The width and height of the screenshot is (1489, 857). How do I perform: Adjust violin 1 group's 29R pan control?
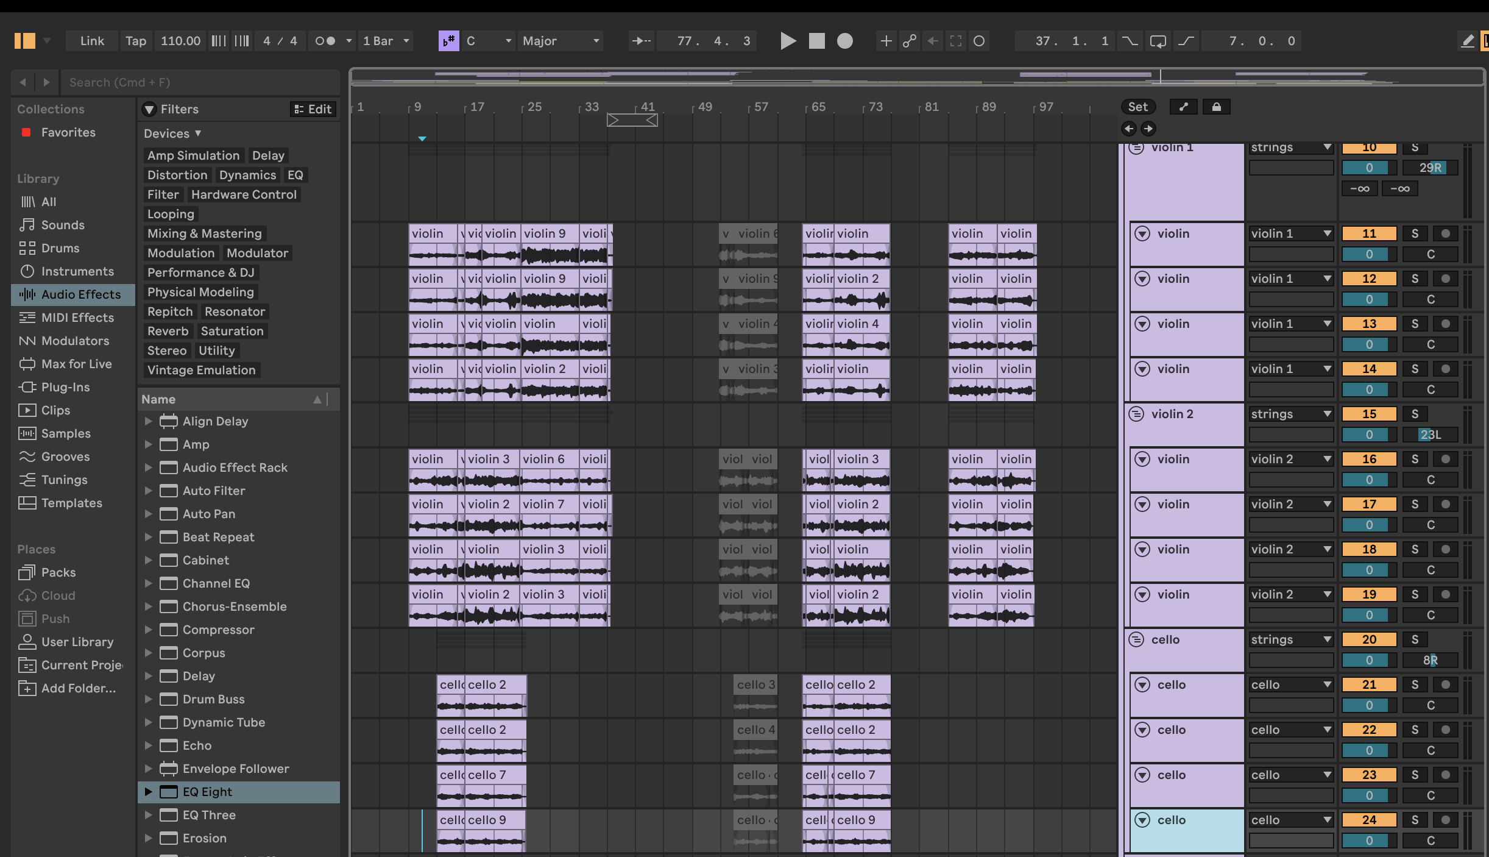(x=1429, y=168)
